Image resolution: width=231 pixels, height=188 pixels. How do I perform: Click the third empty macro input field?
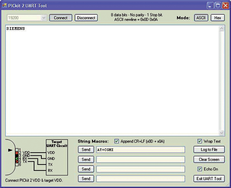pyautogui.click(x=141, y=169)
